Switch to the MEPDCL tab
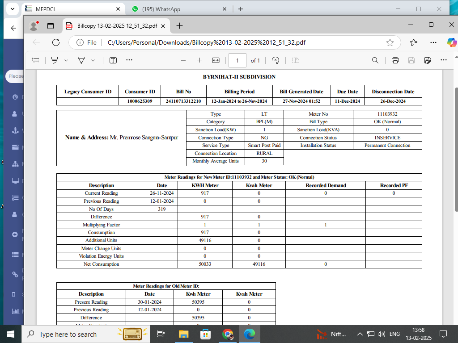This screenshot has height=343, width=458. pos(73,9)
